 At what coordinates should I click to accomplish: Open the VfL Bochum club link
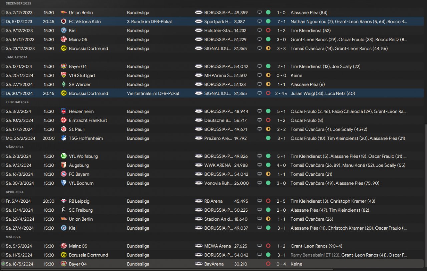(81, 184)
